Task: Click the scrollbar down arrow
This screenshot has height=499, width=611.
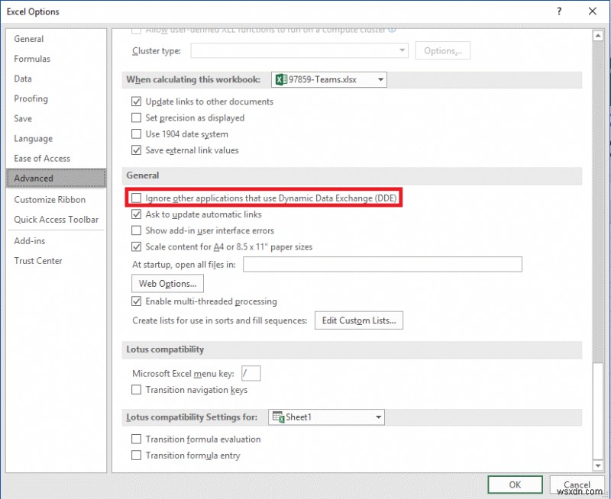Action: point(598,467)
